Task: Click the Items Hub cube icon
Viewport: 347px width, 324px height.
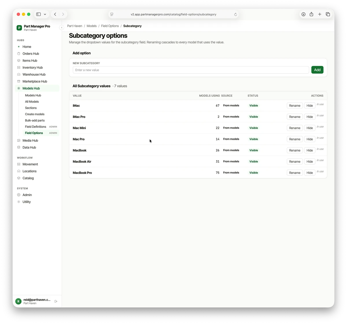Action: click(x=19, y=61)
